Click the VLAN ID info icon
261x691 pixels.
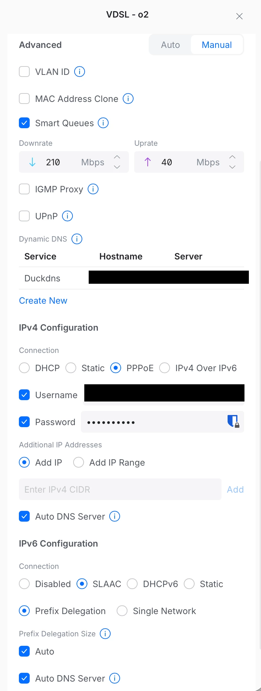80,72
